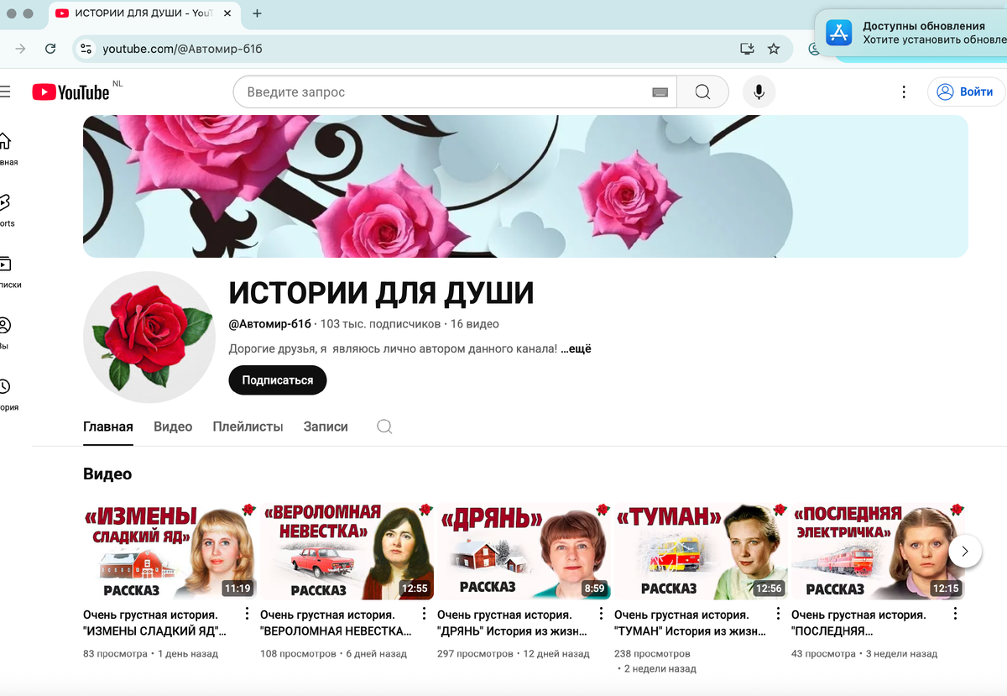Open more options for "ДРЯНЬ" video

click(601, 615)
